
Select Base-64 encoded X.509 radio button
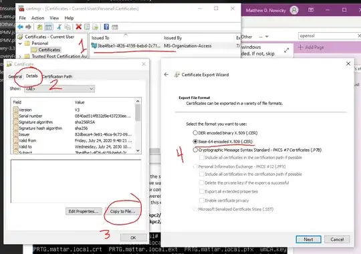[x=195, y=142]
